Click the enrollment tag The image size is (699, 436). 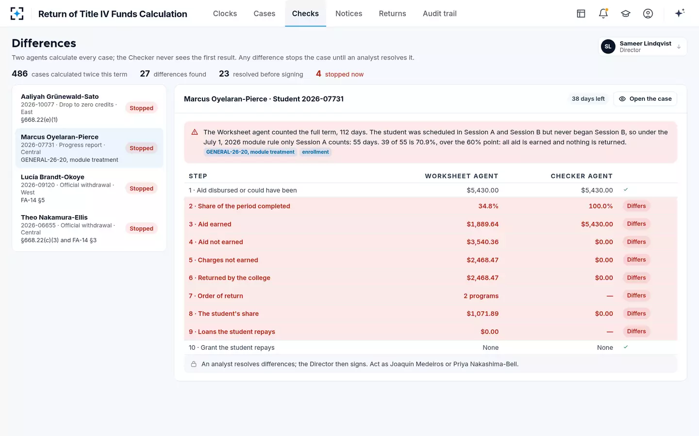pyautogui.click(x=316, y=152)
